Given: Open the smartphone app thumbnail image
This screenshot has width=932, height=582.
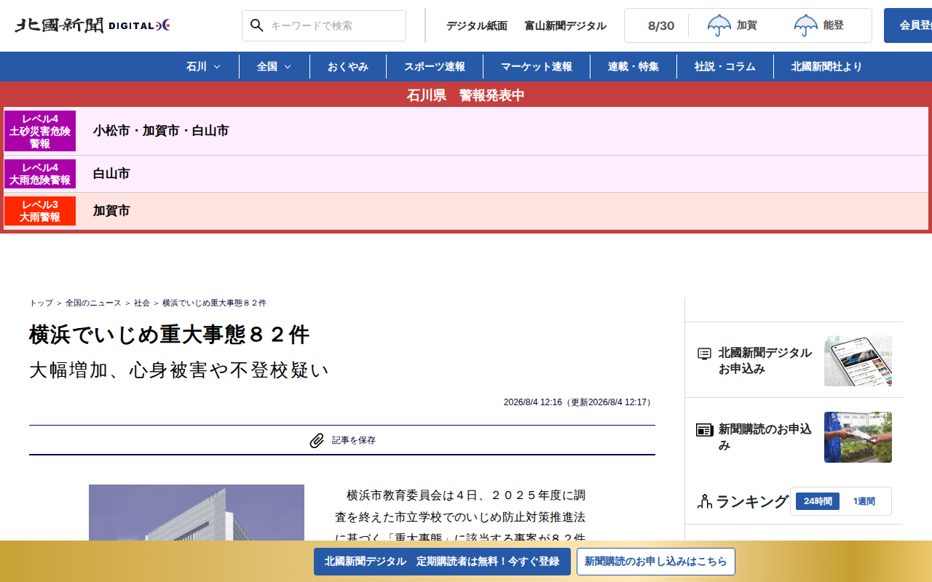Looking at the screenshot, I should [858, 361].
